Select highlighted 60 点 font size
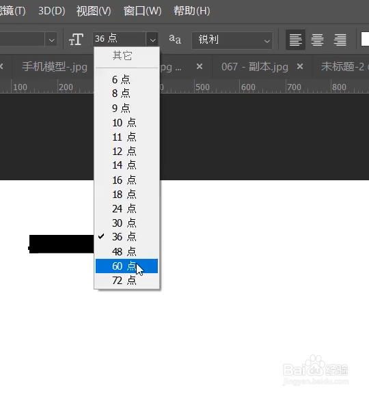The height and width of the screenshot is (394, 369). click(x=126, y=266)
